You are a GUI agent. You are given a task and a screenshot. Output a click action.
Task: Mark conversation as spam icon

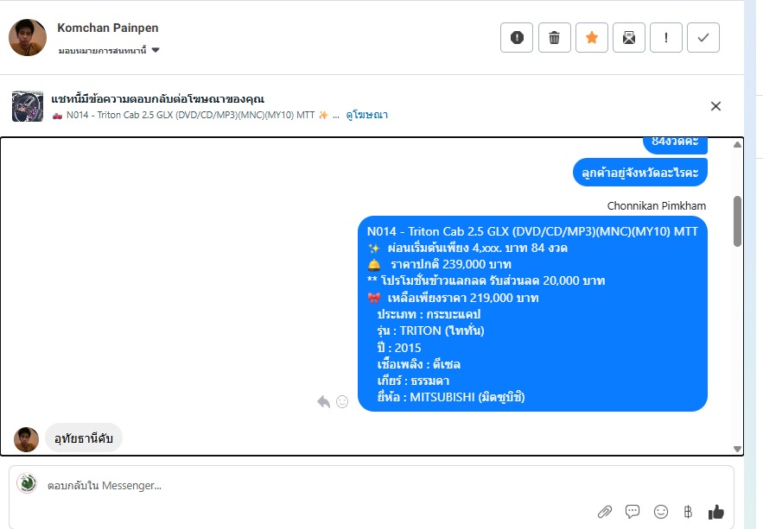coord(516,37)
